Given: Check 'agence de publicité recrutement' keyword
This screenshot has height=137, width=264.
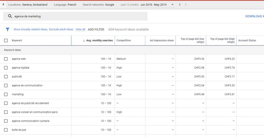Looking at the screenshot, I should [6, 103].
